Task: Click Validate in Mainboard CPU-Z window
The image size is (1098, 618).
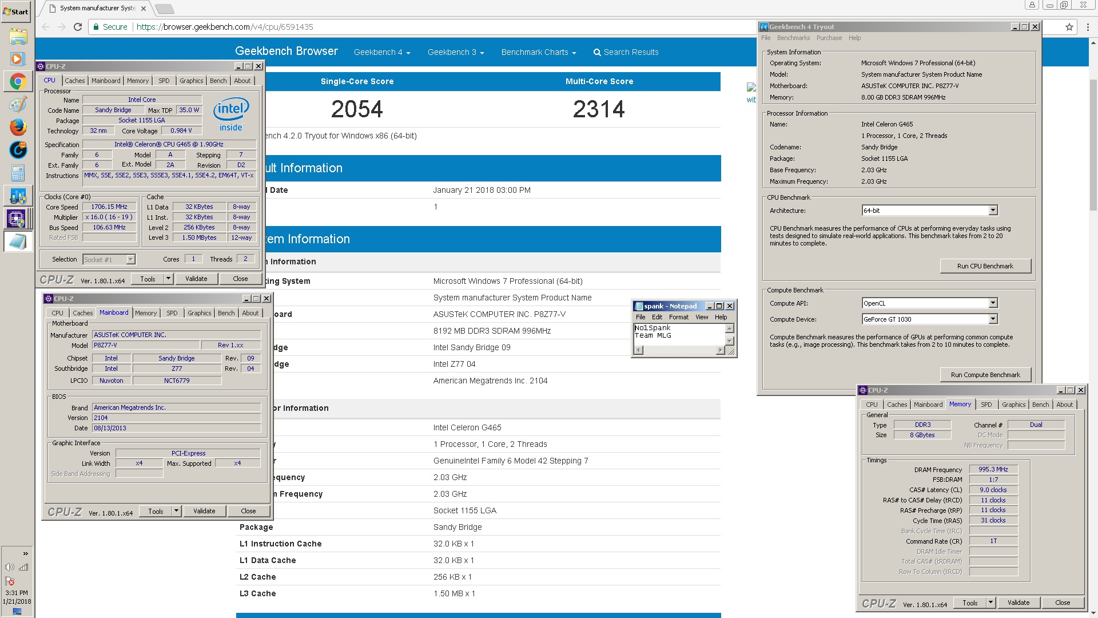Action: tap(204, 511)
